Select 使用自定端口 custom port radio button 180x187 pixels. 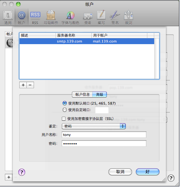(x=65, y=110)
